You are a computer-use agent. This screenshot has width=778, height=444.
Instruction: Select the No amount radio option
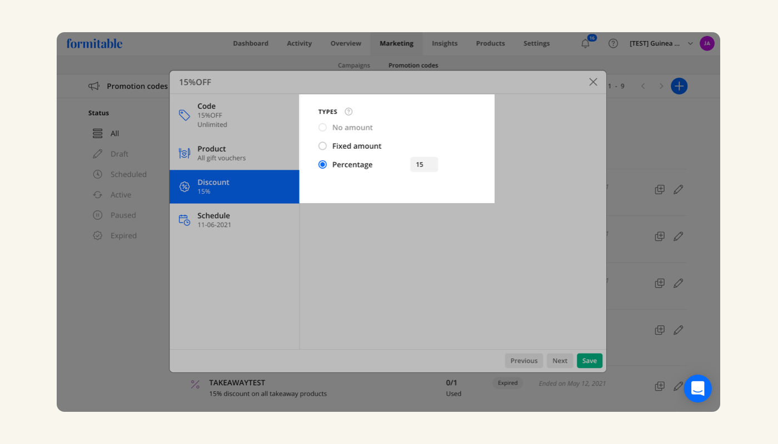pyautogui.click(x=322, y=128)
